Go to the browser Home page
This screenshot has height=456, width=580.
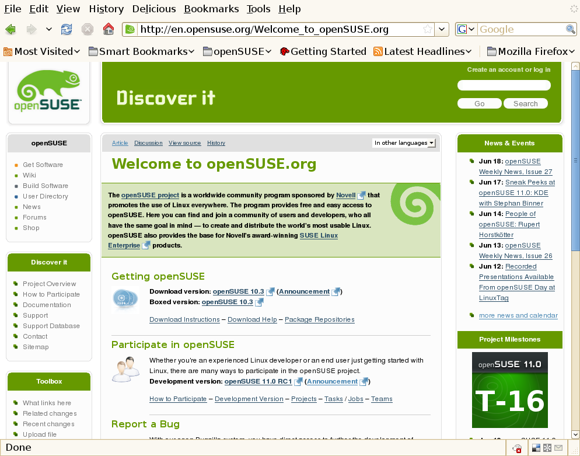pos(108,29)
